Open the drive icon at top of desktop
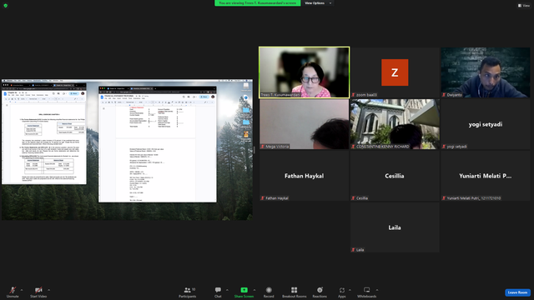Viewport: 534px width, 300px height. [x=246, y=85]
